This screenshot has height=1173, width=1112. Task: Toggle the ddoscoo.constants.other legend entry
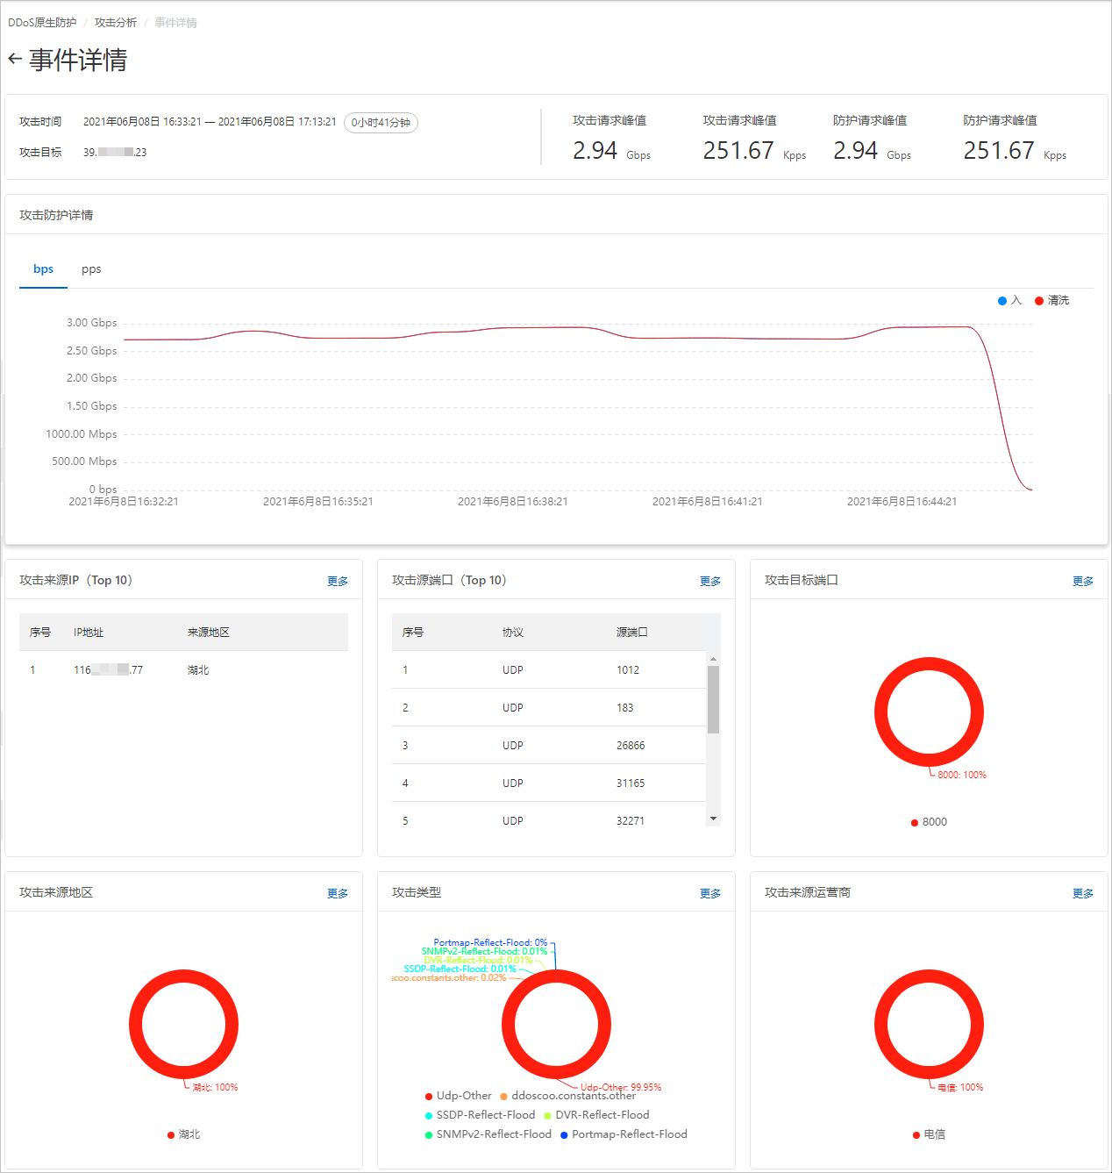503,1095
